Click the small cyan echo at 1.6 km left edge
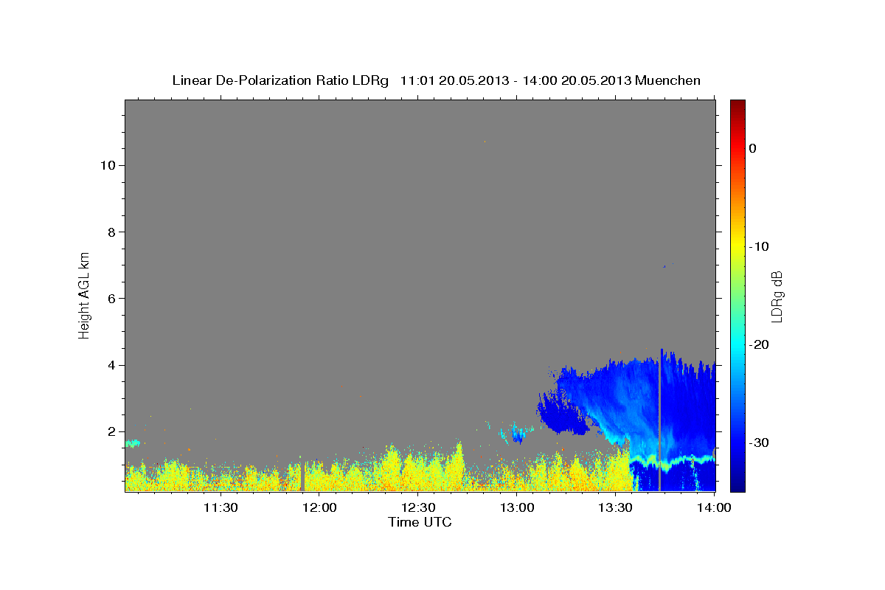Image resolution: width=885 pixels, height=590 pixels. (x=133, y=443)
